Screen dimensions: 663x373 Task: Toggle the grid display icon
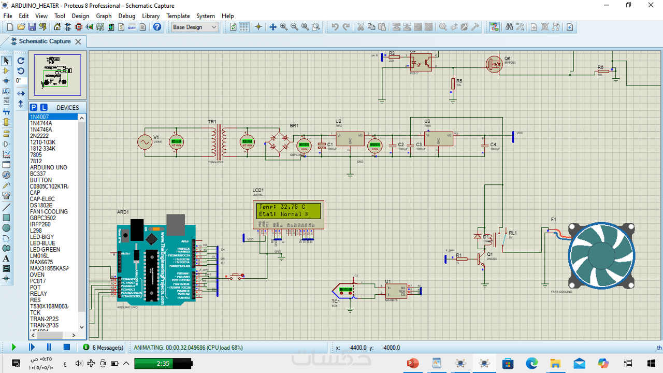tap(244, 27)
